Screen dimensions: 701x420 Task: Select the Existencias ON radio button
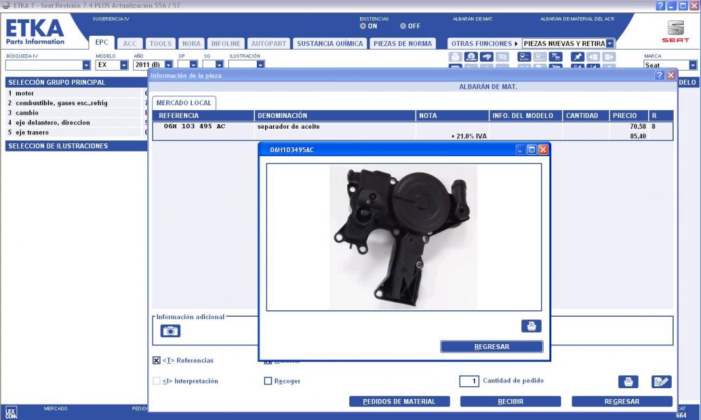pyautogui.click(x=363, y=26)
